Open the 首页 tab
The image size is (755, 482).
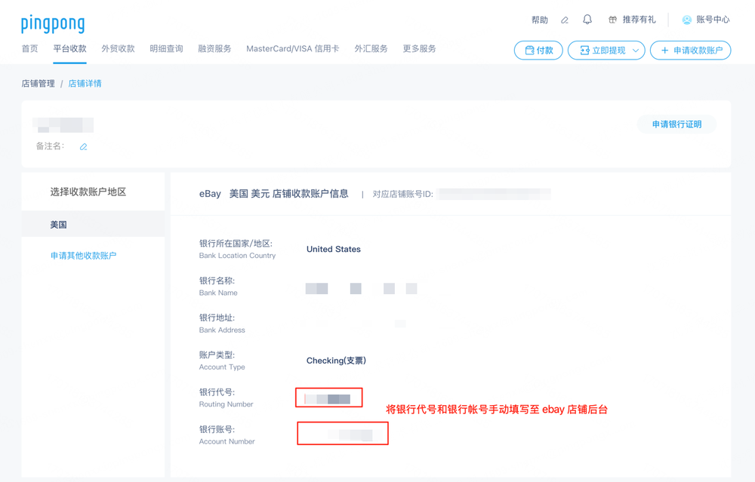(x=29, y=49)
